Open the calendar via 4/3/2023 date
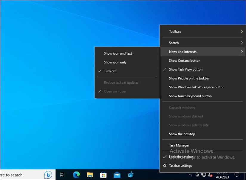This screenshot has height=180, width=246. 222,177
